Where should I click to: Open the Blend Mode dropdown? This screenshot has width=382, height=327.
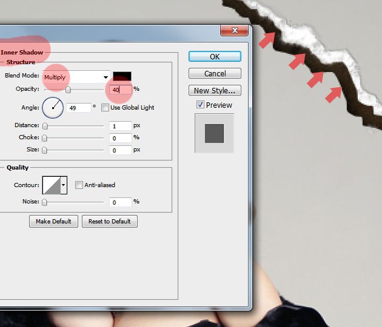click(76, 77)
